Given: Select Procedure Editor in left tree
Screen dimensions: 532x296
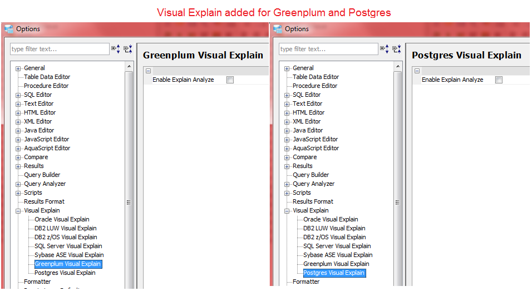Looking at the screenshot, I should pos(46,86).
